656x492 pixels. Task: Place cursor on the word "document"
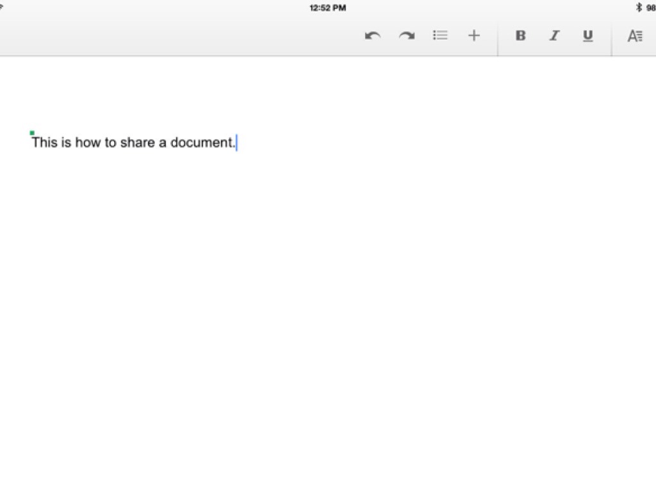pos(201,142)
